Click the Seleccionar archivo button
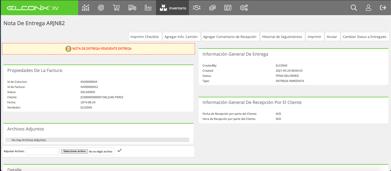391x171 pixels. click(x=75, y=151)
